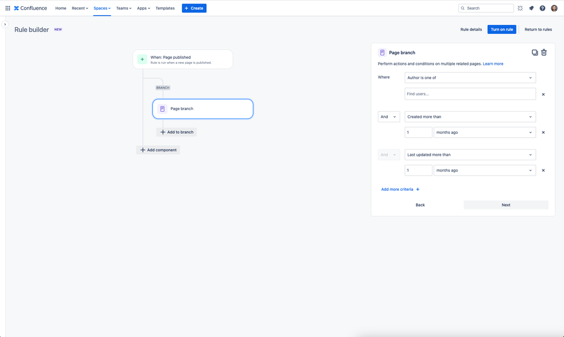Click Add to branch
The width and height of the screenshot is (564, 337).
[177, 132]
